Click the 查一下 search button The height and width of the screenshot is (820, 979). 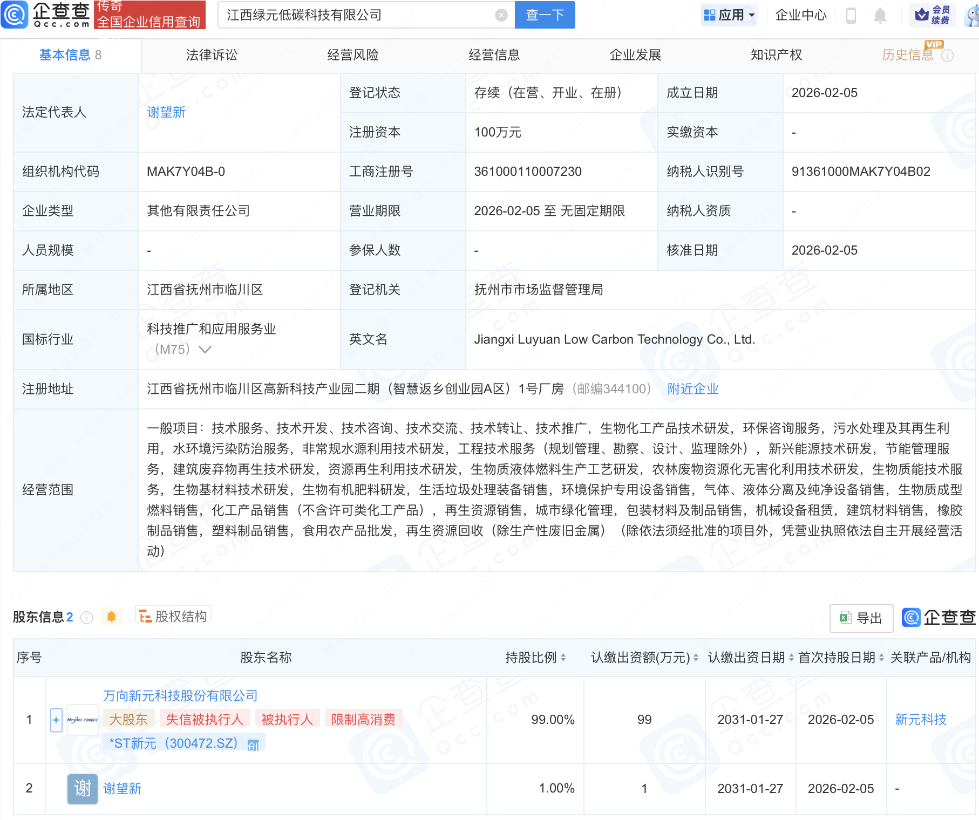tap(545, 15)
